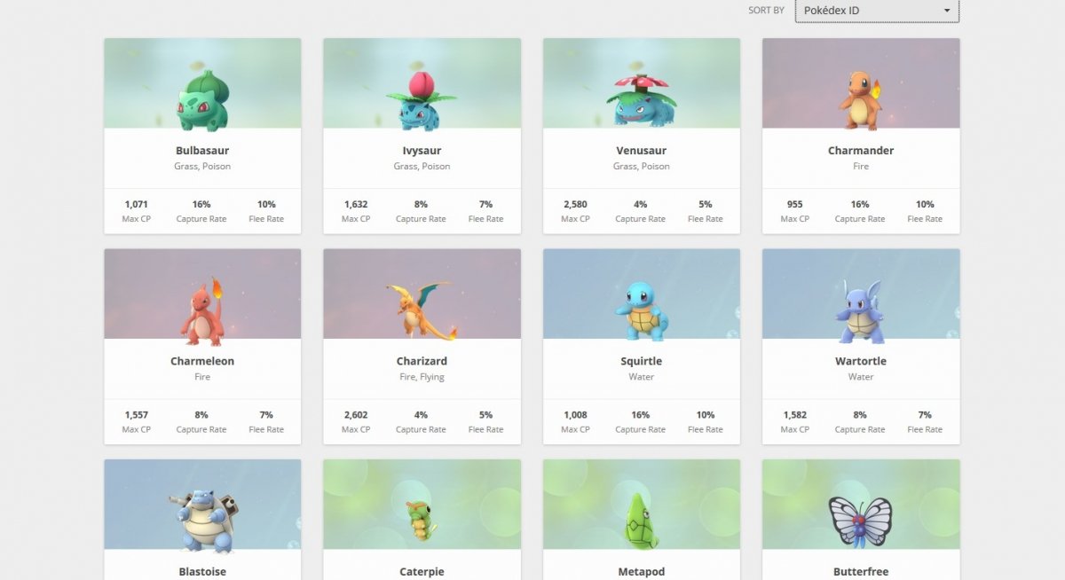This screenshot has width=1065, height=580.
Task: Open the Charmander name link
Action: [861, 151]
